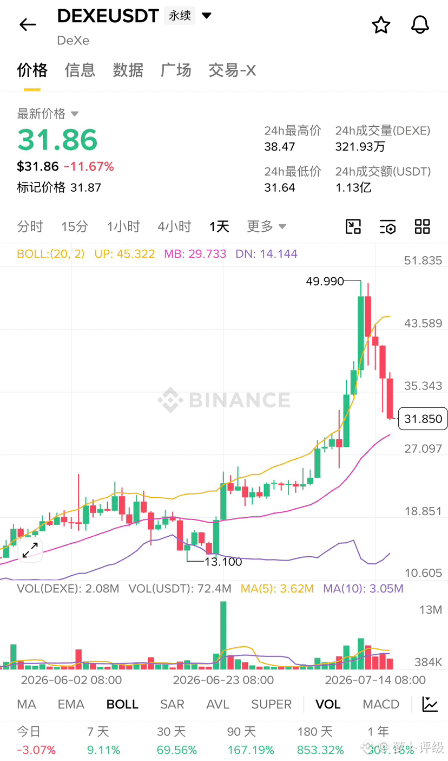The image size is (448, 761).
Task: Tap the 7天 9.11% performance
Action: pos(103,741)
